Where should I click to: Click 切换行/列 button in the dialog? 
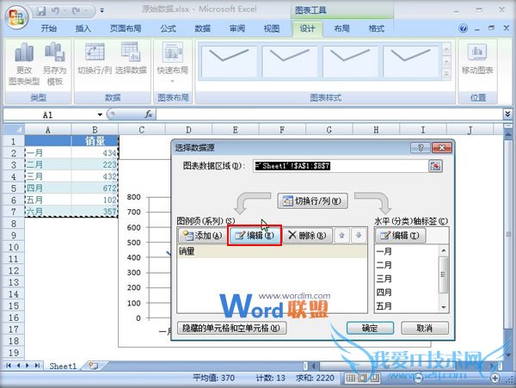(312, 201)
